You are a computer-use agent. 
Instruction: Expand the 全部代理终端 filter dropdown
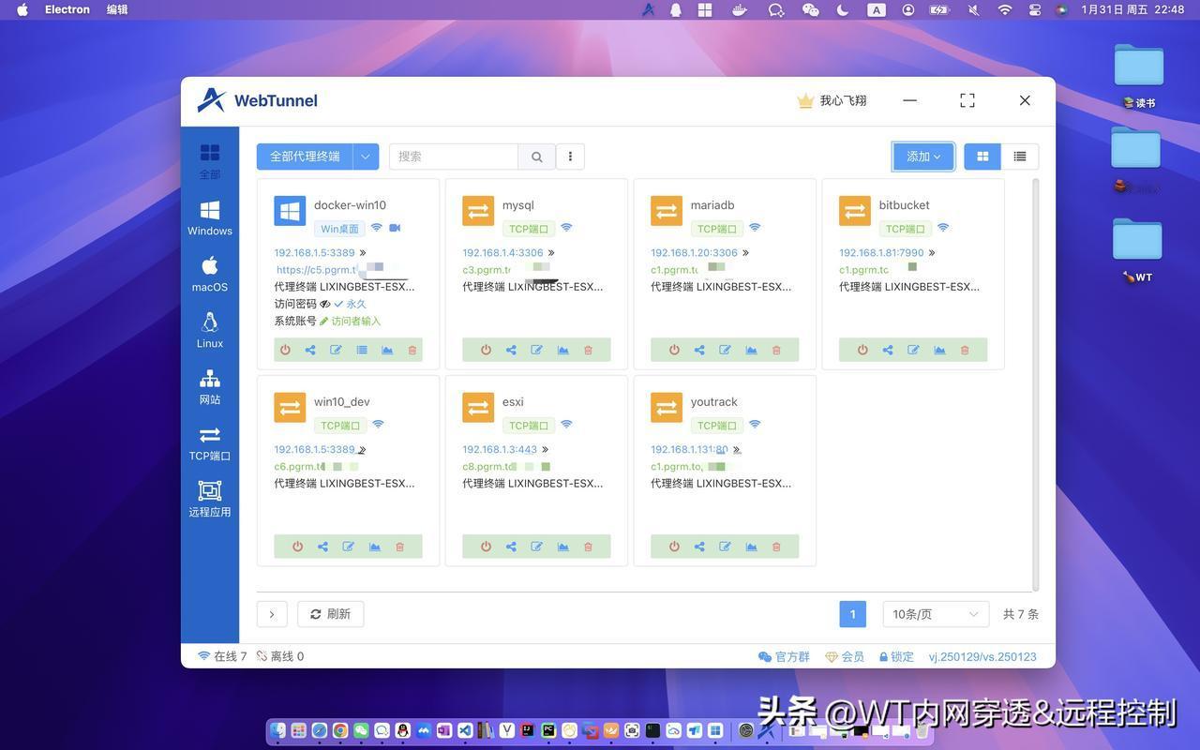click(x=365, y=157)
